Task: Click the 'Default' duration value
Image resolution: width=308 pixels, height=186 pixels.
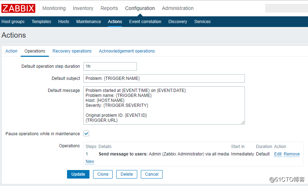Action: [x=263, y=154]
